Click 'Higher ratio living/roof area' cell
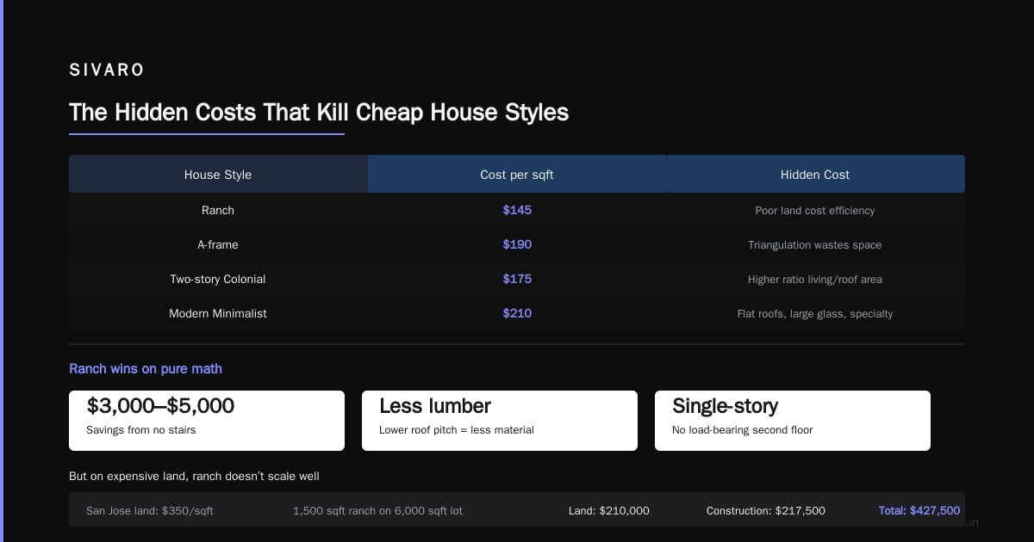The image size is (1034, 542). pyautogui.click(x=815, y=279)
